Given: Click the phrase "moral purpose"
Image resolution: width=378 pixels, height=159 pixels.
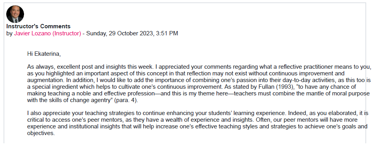Looking at the screenshot, I should (352, 93).
